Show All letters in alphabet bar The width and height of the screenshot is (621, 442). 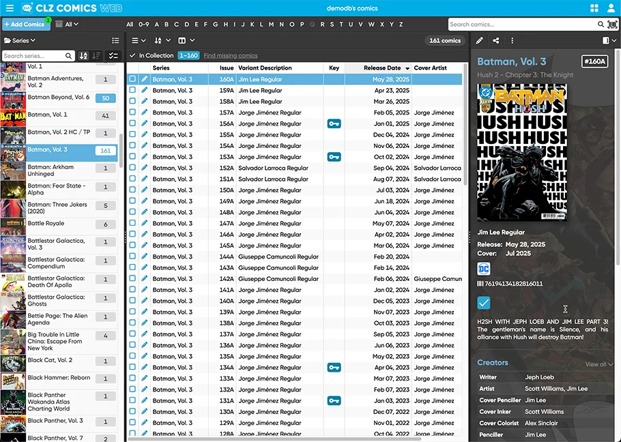[x=130, y=24]
